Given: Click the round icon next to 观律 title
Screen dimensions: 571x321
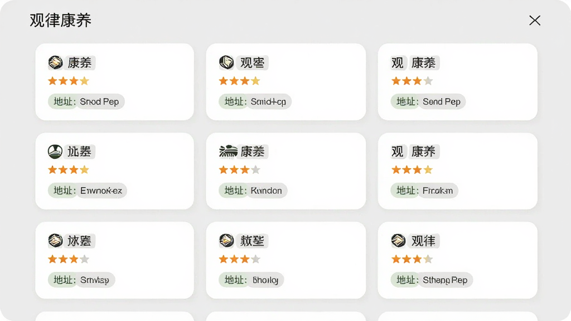Looking at the screenshot, I should (x=398, y=241).
